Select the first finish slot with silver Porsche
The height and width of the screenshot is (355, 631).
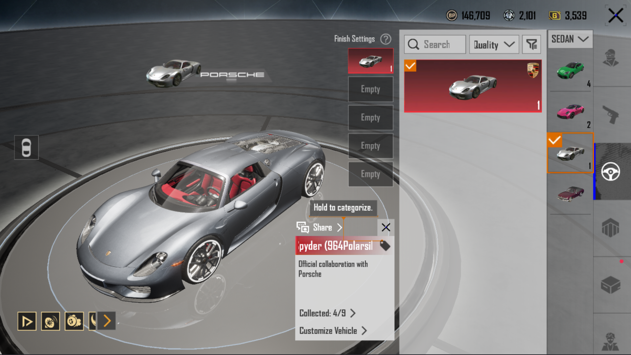[371, 61]
